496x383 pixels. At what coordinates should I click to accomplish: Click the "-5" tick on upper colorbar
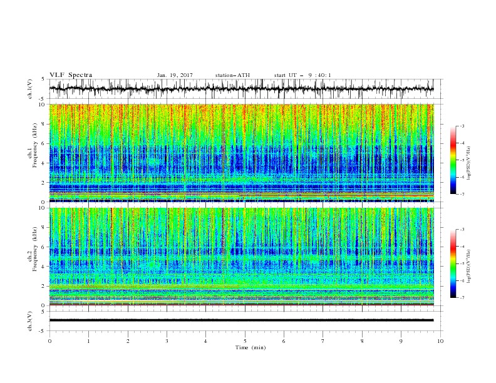tap(462, 160)
